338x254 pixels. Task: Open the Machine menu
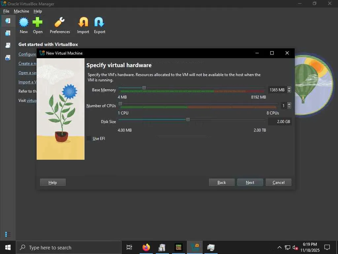tap(21, 11)
